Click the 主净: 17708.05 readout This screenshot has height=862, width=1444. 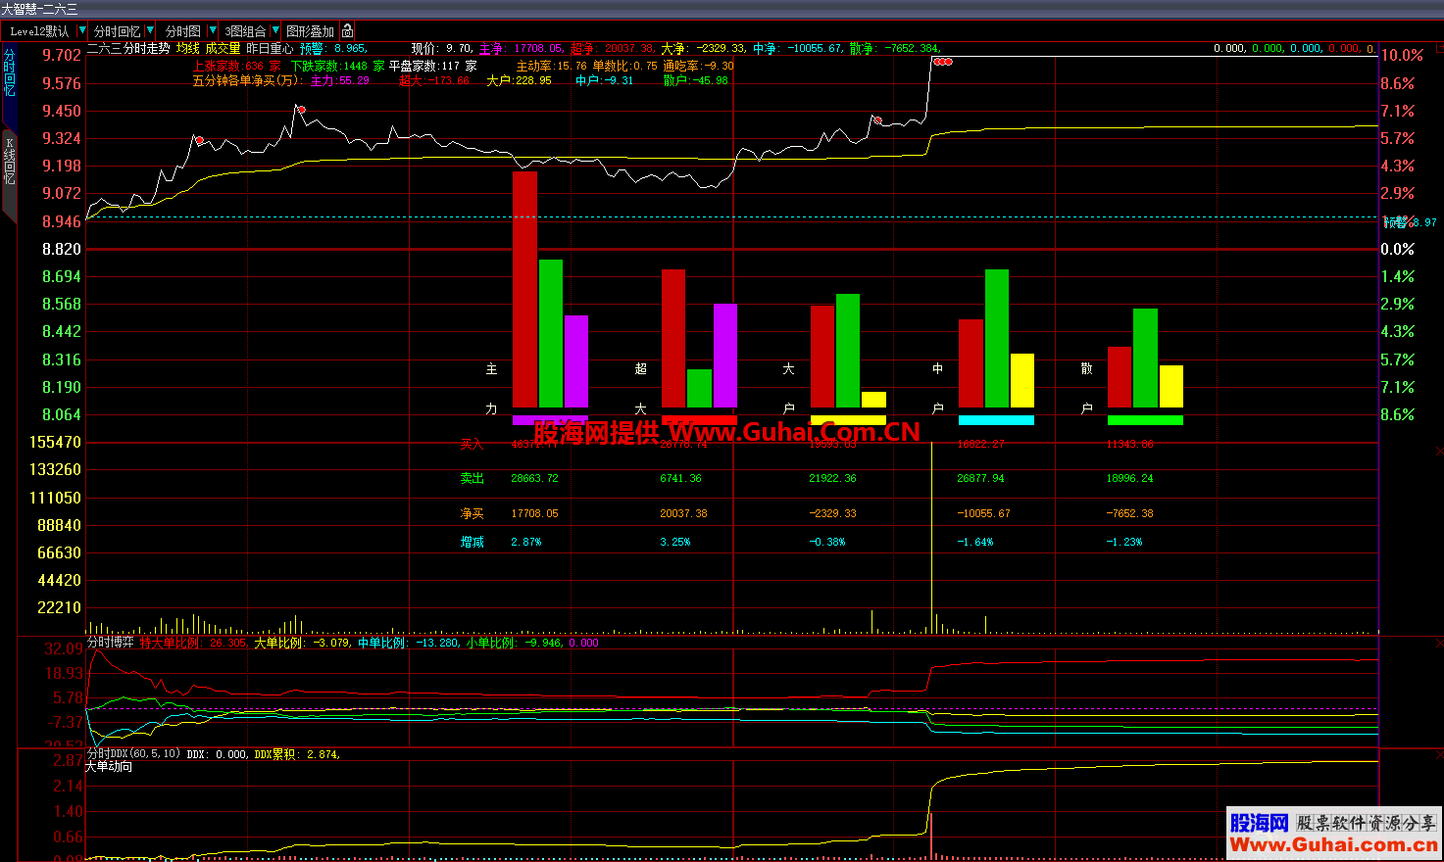pyautogui.click(x=522, y=48)
